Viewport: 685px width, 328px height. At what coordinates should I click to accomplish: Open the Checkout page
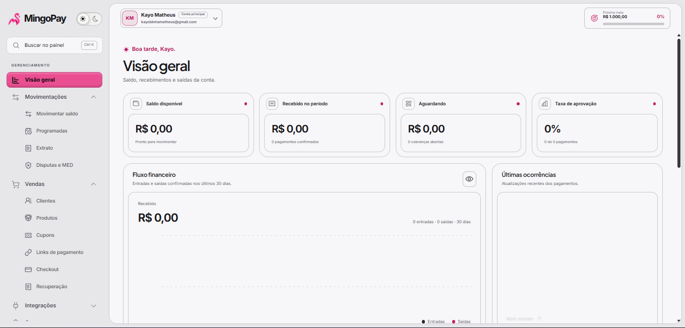pyautogui.click(x=47, y=270)
